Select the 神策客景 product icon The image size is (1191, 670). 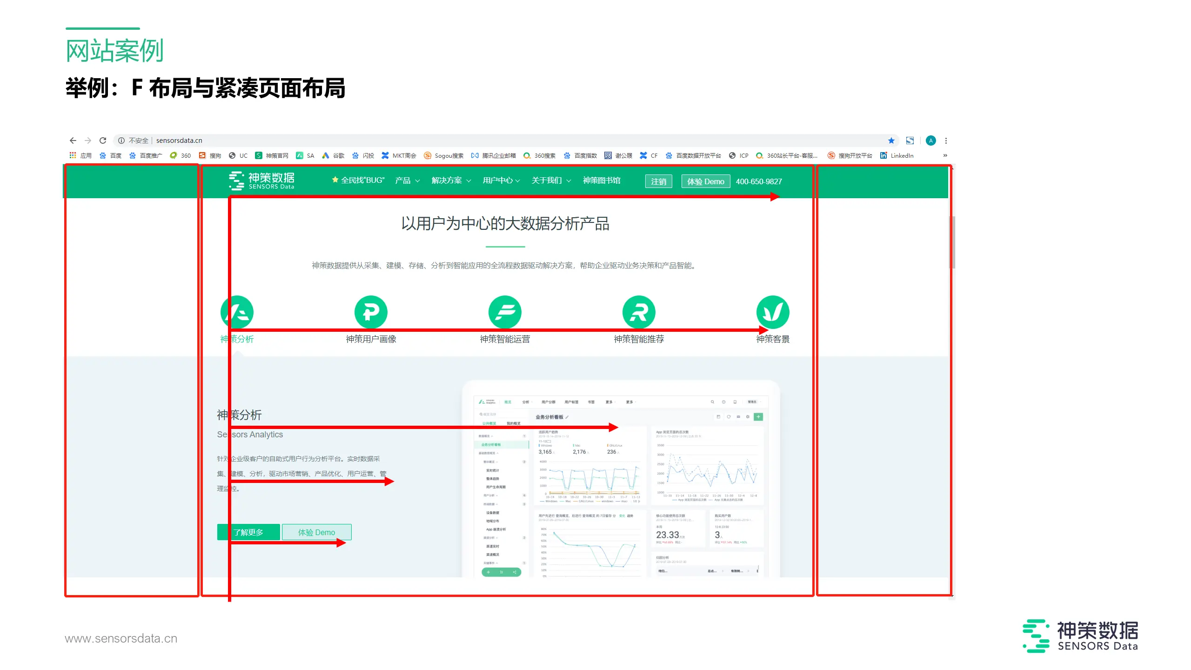(x=772, y=312)
